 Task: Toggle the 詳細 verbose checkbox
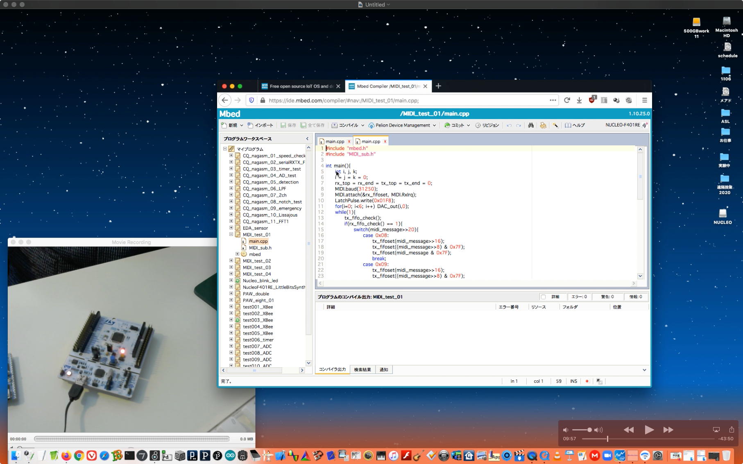[543, 297]
